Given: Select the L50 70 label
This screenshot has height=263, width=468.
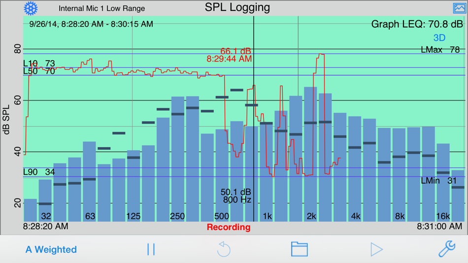Looking at the screenshot, I should coord(39,71).
